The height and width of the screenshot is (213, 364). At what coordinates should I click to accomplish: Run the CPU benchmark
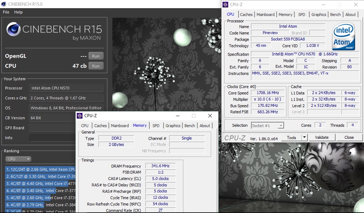click(96, 66)
